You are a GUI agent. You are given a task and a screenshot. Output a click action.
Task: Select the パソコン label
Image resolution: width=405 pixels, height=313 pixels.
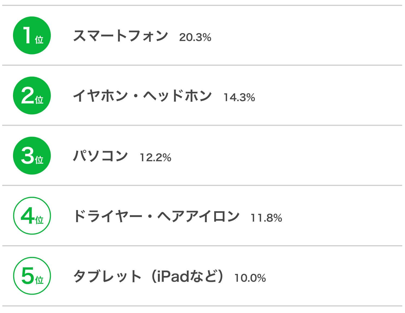point(101,156)
